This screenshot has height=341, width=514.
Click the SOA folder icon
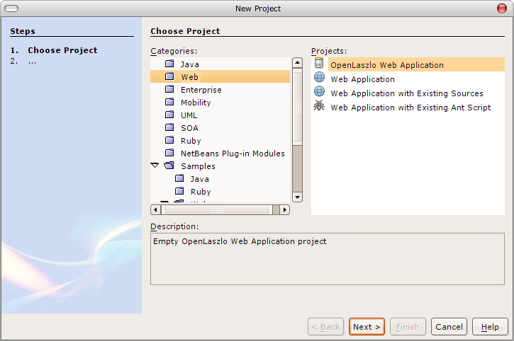[x=169, y=127]
